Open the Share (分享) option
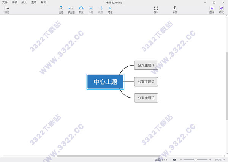This screenshot has height=162, width=228. pyautogui.click(x=175, y=10)
